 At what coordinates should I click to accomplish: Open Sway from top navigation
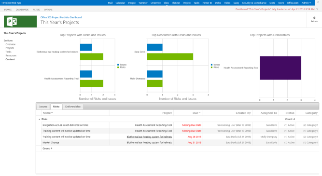click(236, 3)
